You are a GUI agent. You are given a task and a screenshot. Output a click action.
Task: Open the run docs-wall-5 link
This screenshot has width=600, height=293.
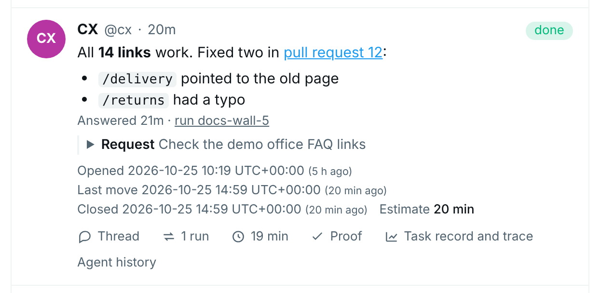222,120
